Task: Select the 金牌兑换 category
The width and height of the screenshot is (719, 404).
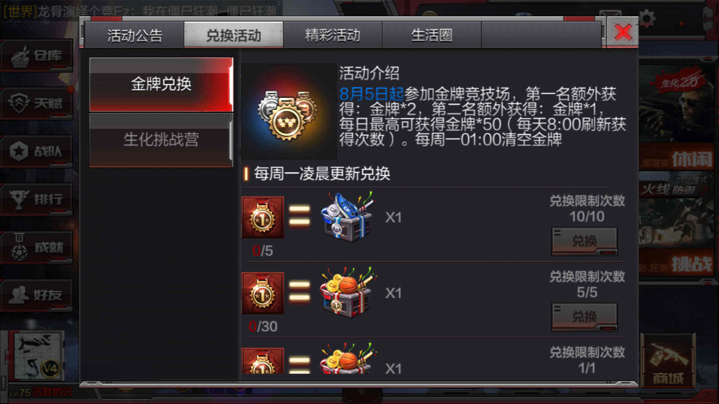Action: pos(161,84)
